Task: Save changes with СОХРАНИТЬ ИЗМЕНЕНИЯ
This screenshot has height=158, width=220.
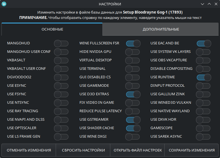Action: (x=191, y=150)
